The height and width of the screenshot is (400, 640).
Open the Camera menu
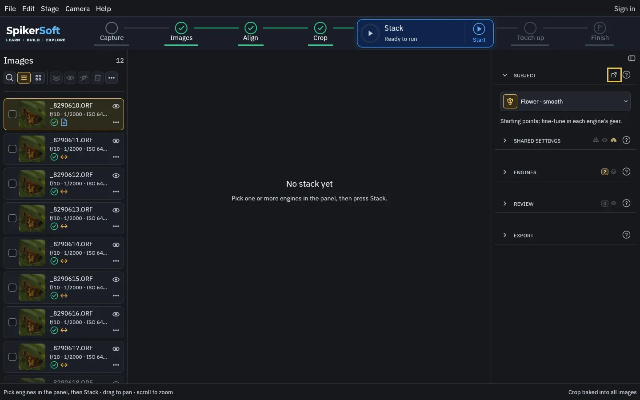pyautogui.click(x=77, y=8)
